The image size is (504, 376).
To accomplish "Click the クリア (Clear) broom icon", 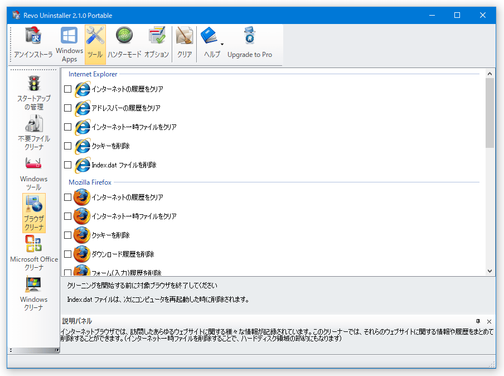I will (x=185, y=36).
